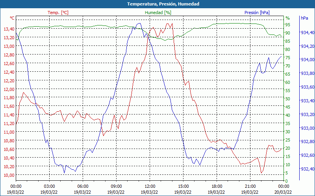Click the 10,80 temperature axis value

point(9,141)
